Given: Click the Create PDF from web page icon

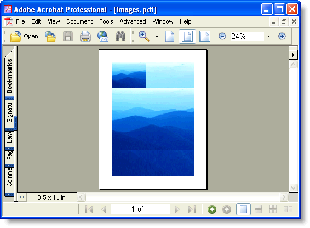Looking at the screenshot, I should 50,36.
